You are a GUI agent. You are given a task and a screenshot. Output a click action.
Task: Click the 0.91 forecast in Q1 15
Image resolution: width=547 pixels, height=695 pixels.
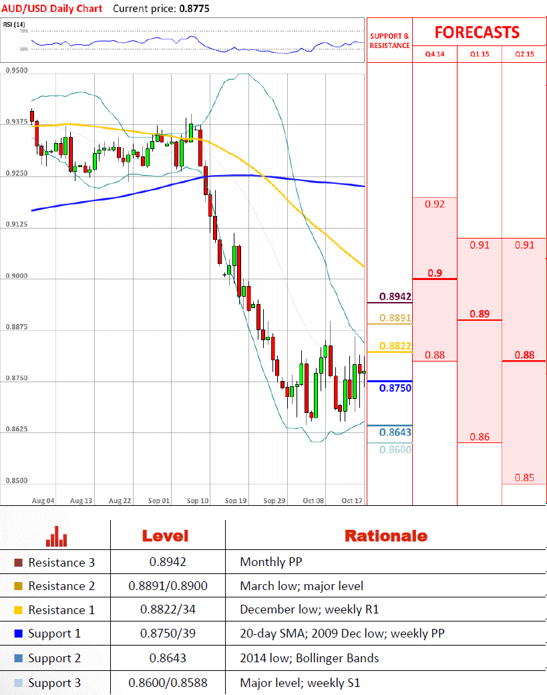click(x=480, y=245)
